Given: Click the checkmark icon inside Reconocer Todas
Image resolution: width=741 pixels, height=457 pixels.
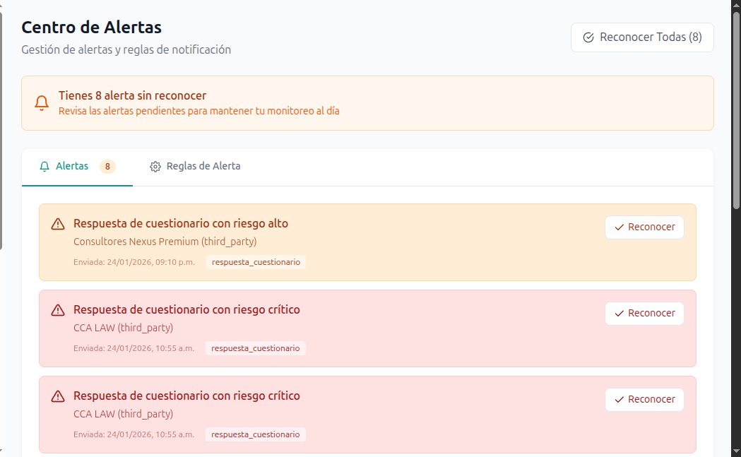Looking at the screenshot, I should (x=588, y=37).
